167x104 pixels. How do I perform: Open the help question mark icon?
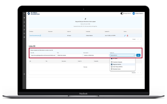pyautogui.click(x=24, y=74)
